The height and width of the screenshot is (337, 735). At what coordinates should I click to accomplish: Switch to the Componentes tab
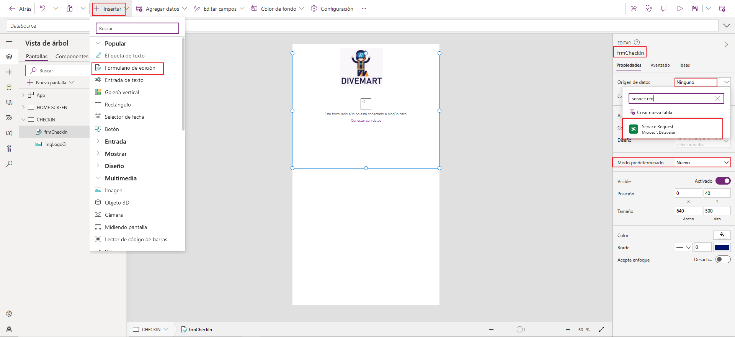point(72,56)
